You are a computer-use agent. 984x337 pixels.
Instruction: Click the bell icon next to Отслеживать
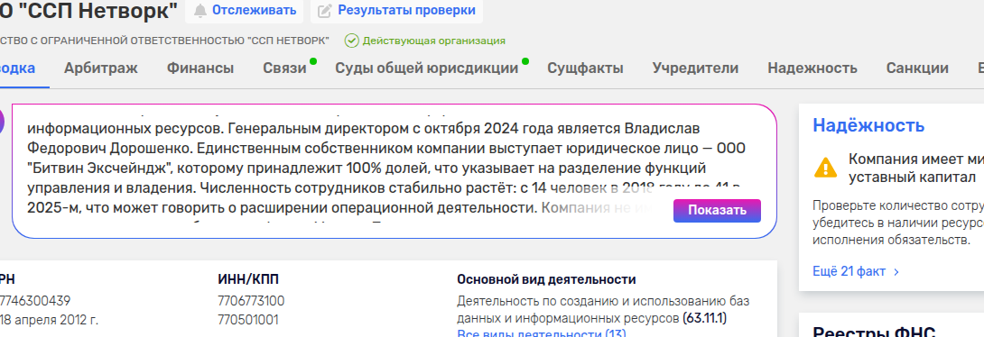coord(200,11)
